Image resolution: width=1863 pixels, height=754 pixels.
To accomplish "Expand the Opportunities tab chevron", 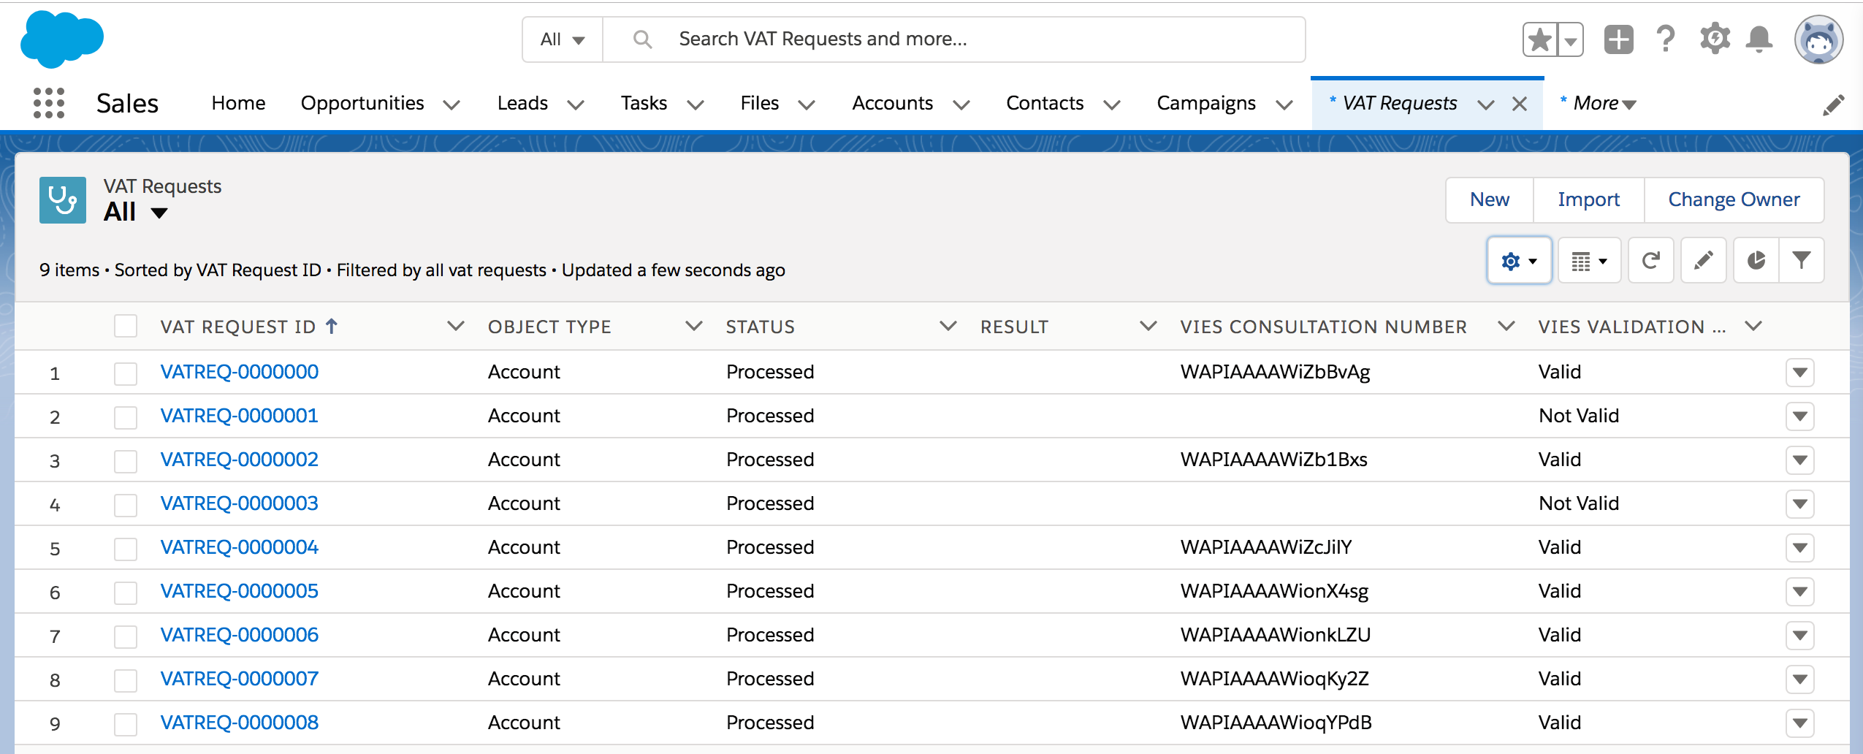I will (x=452, y=104).
